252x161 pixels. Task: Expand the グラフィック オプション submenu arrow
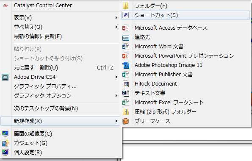coord(116,96)
